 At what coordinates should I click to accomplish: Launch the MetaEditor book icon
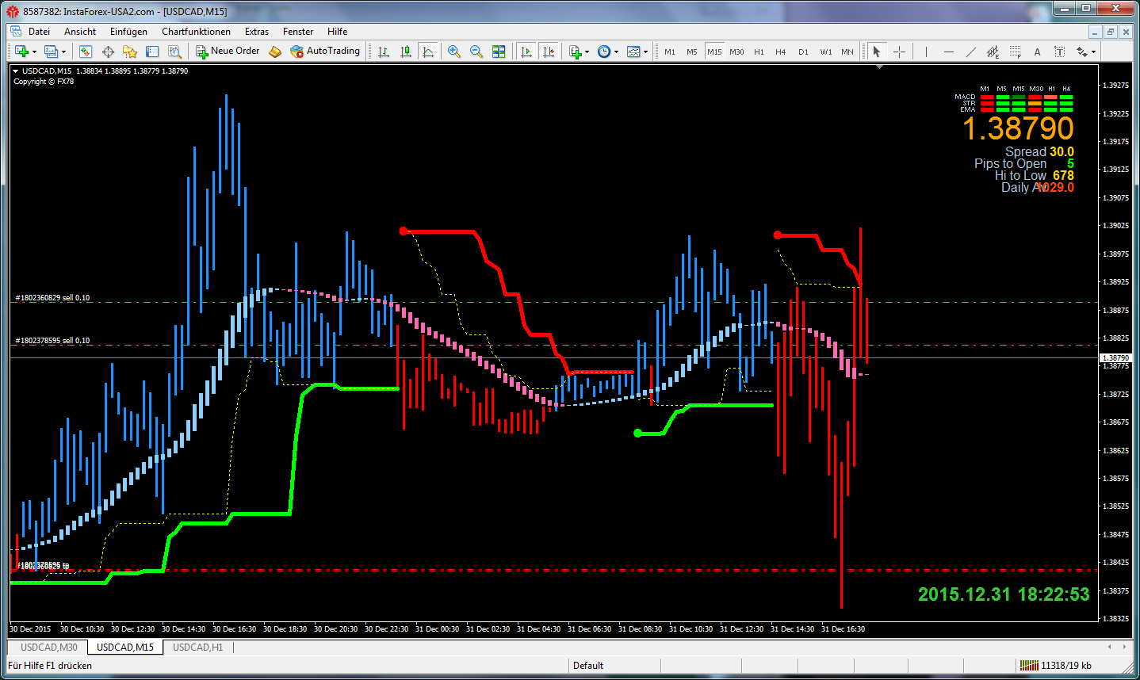pyautogui.click(x=275, y=52)
